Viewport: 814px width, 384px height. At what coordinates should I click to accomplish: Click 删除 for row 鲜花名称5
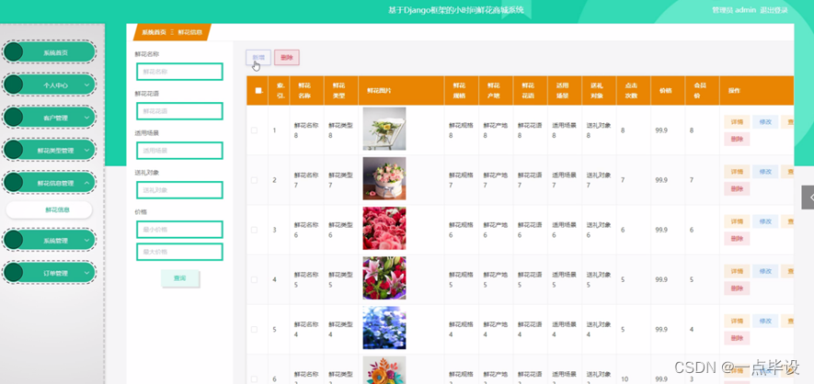pyautogui.click(x=737, y=288)
